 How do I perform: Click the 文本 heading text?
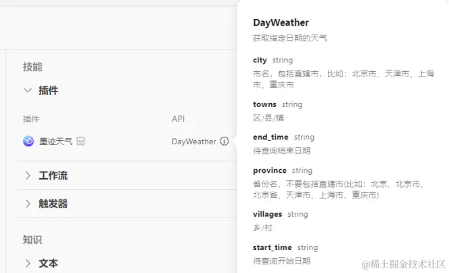pos(49,264)
